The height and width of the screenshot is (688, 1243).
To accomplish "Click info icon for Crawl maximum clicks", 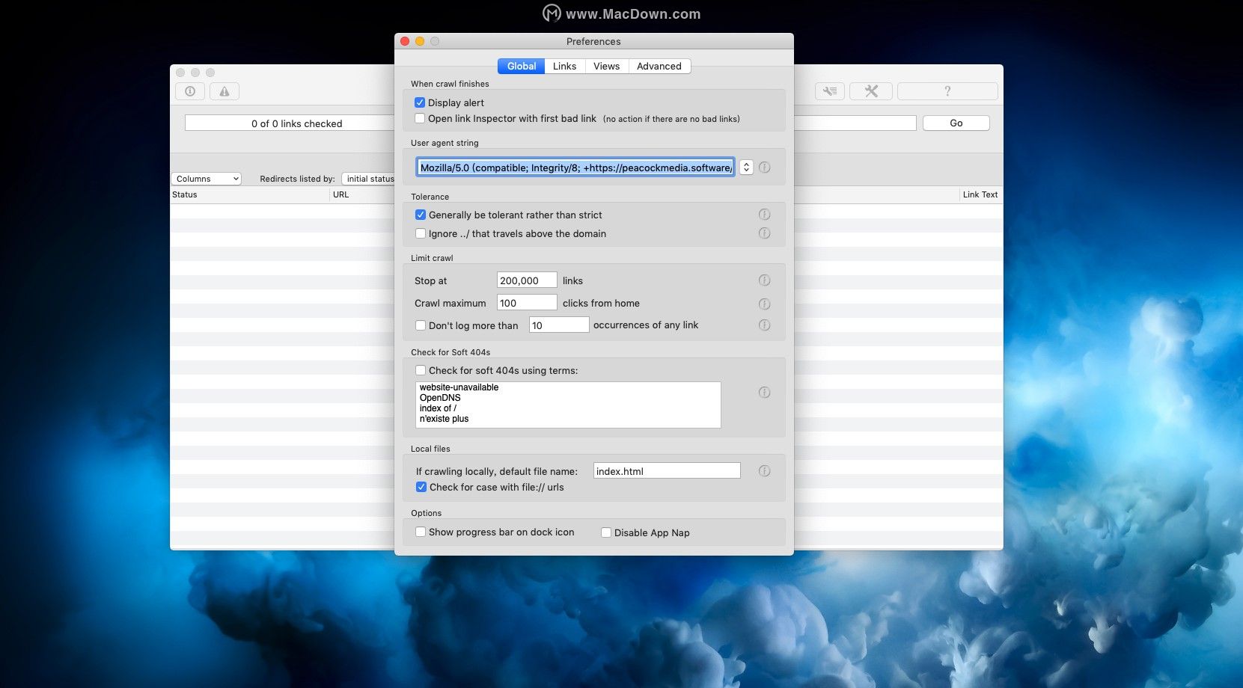I will [764, 304].
